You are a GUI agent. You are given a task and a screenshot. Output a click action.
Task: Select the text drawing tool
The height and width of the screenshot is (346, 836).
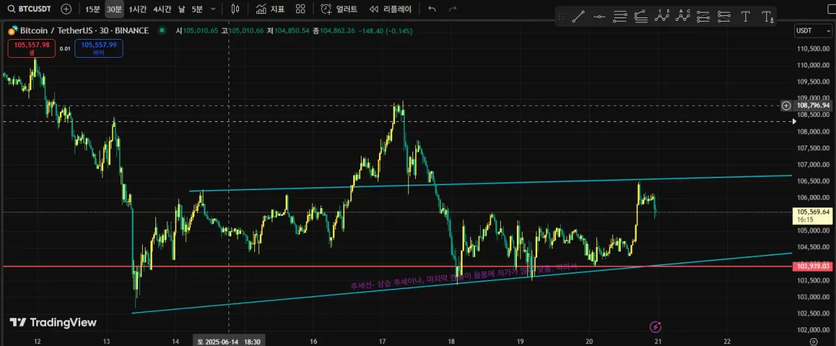pyautogui.click(x=745, y=17)
